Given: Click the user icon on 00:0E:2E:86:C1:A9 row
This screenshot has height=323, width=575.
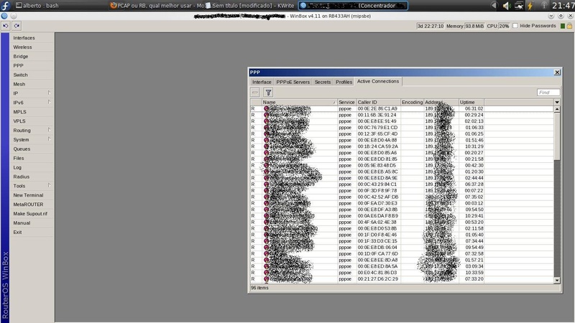Looking at the screenshot, I should tap(266, 109).
